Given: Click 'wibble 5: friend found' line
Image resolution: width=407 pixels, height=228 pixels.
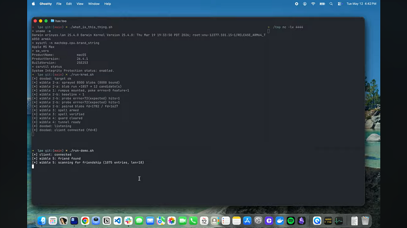Looking at the screenshot, I should click(x=56, y=159).
